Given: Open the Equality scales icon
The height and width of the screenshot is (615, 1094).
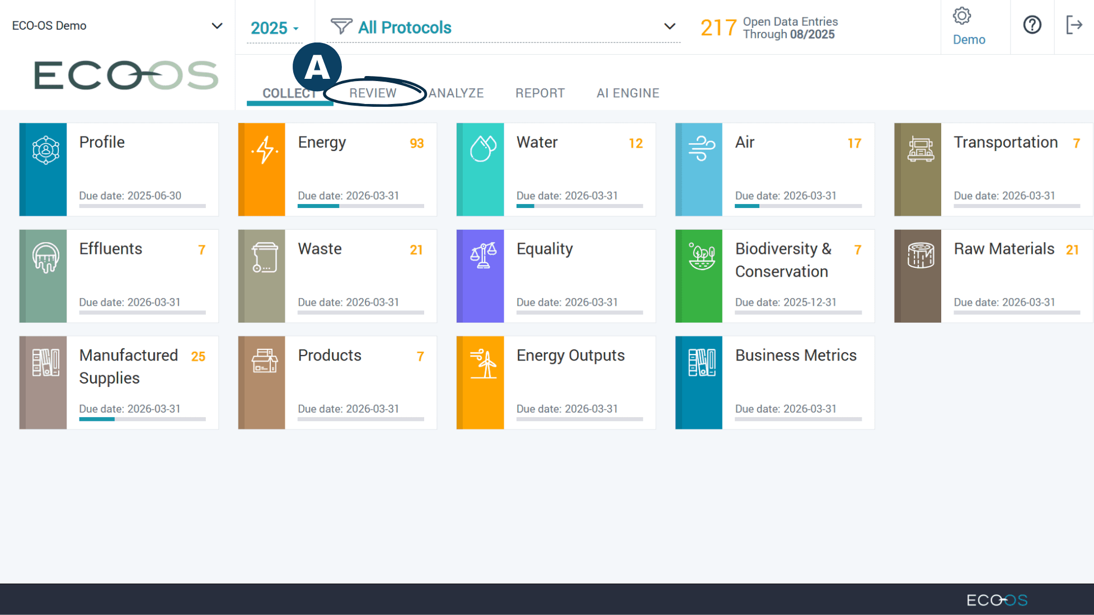Looking at the screenshot, I should [x=482, y=256].
